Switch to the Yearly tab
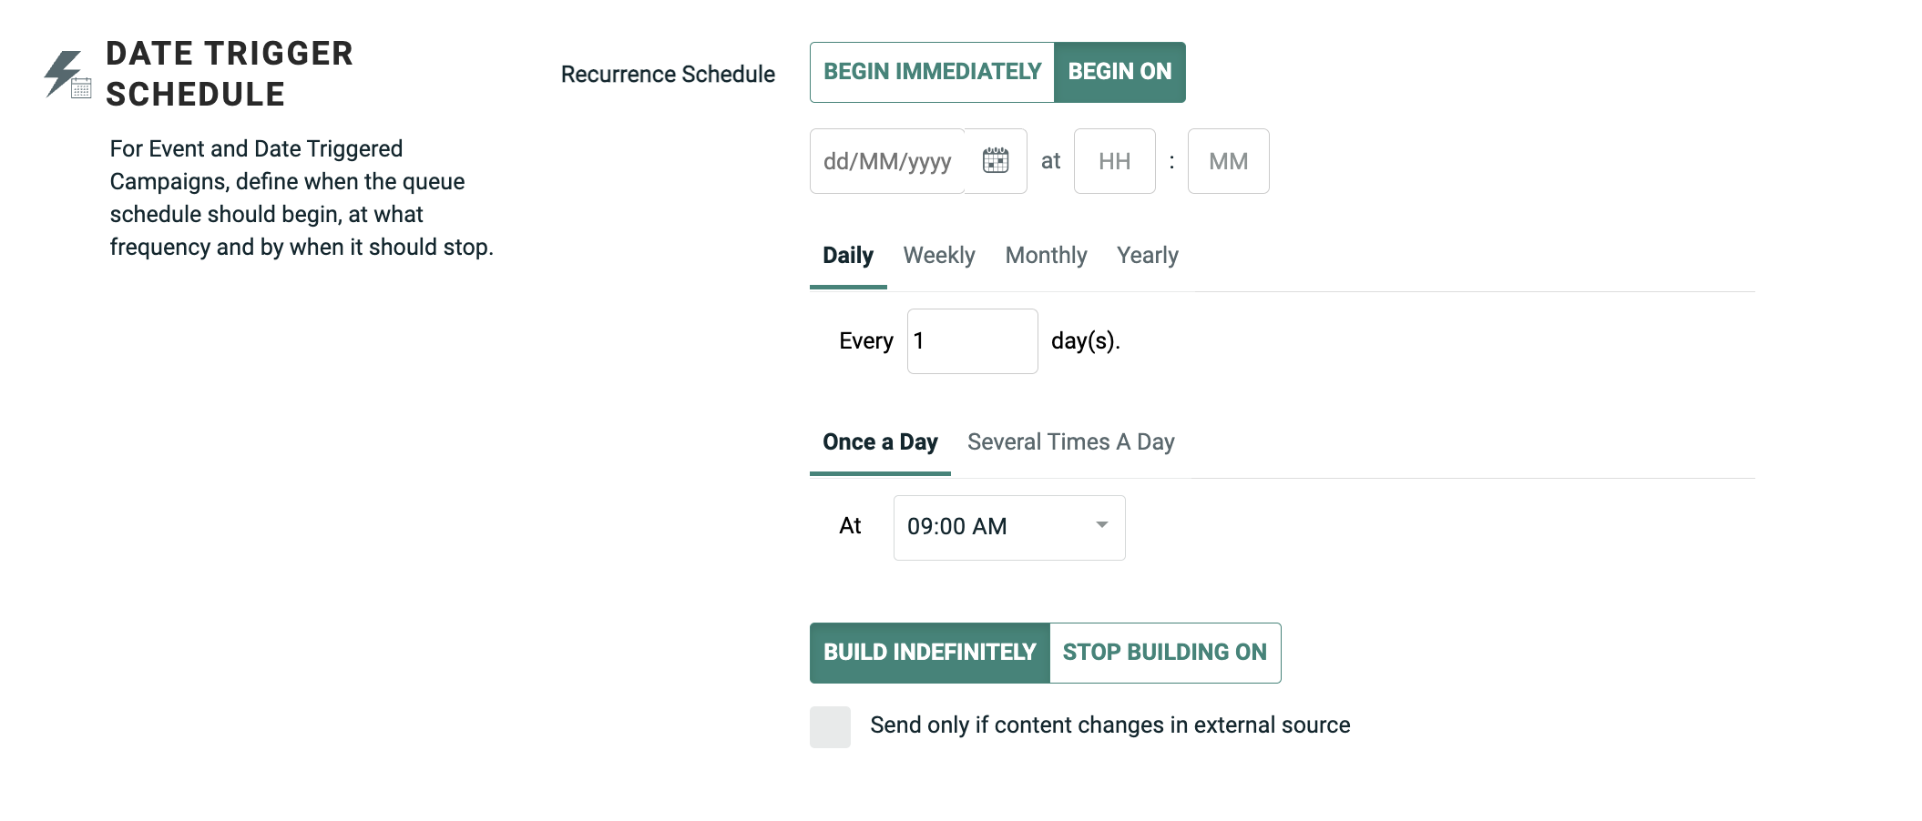 click(x=1147, y=256)
